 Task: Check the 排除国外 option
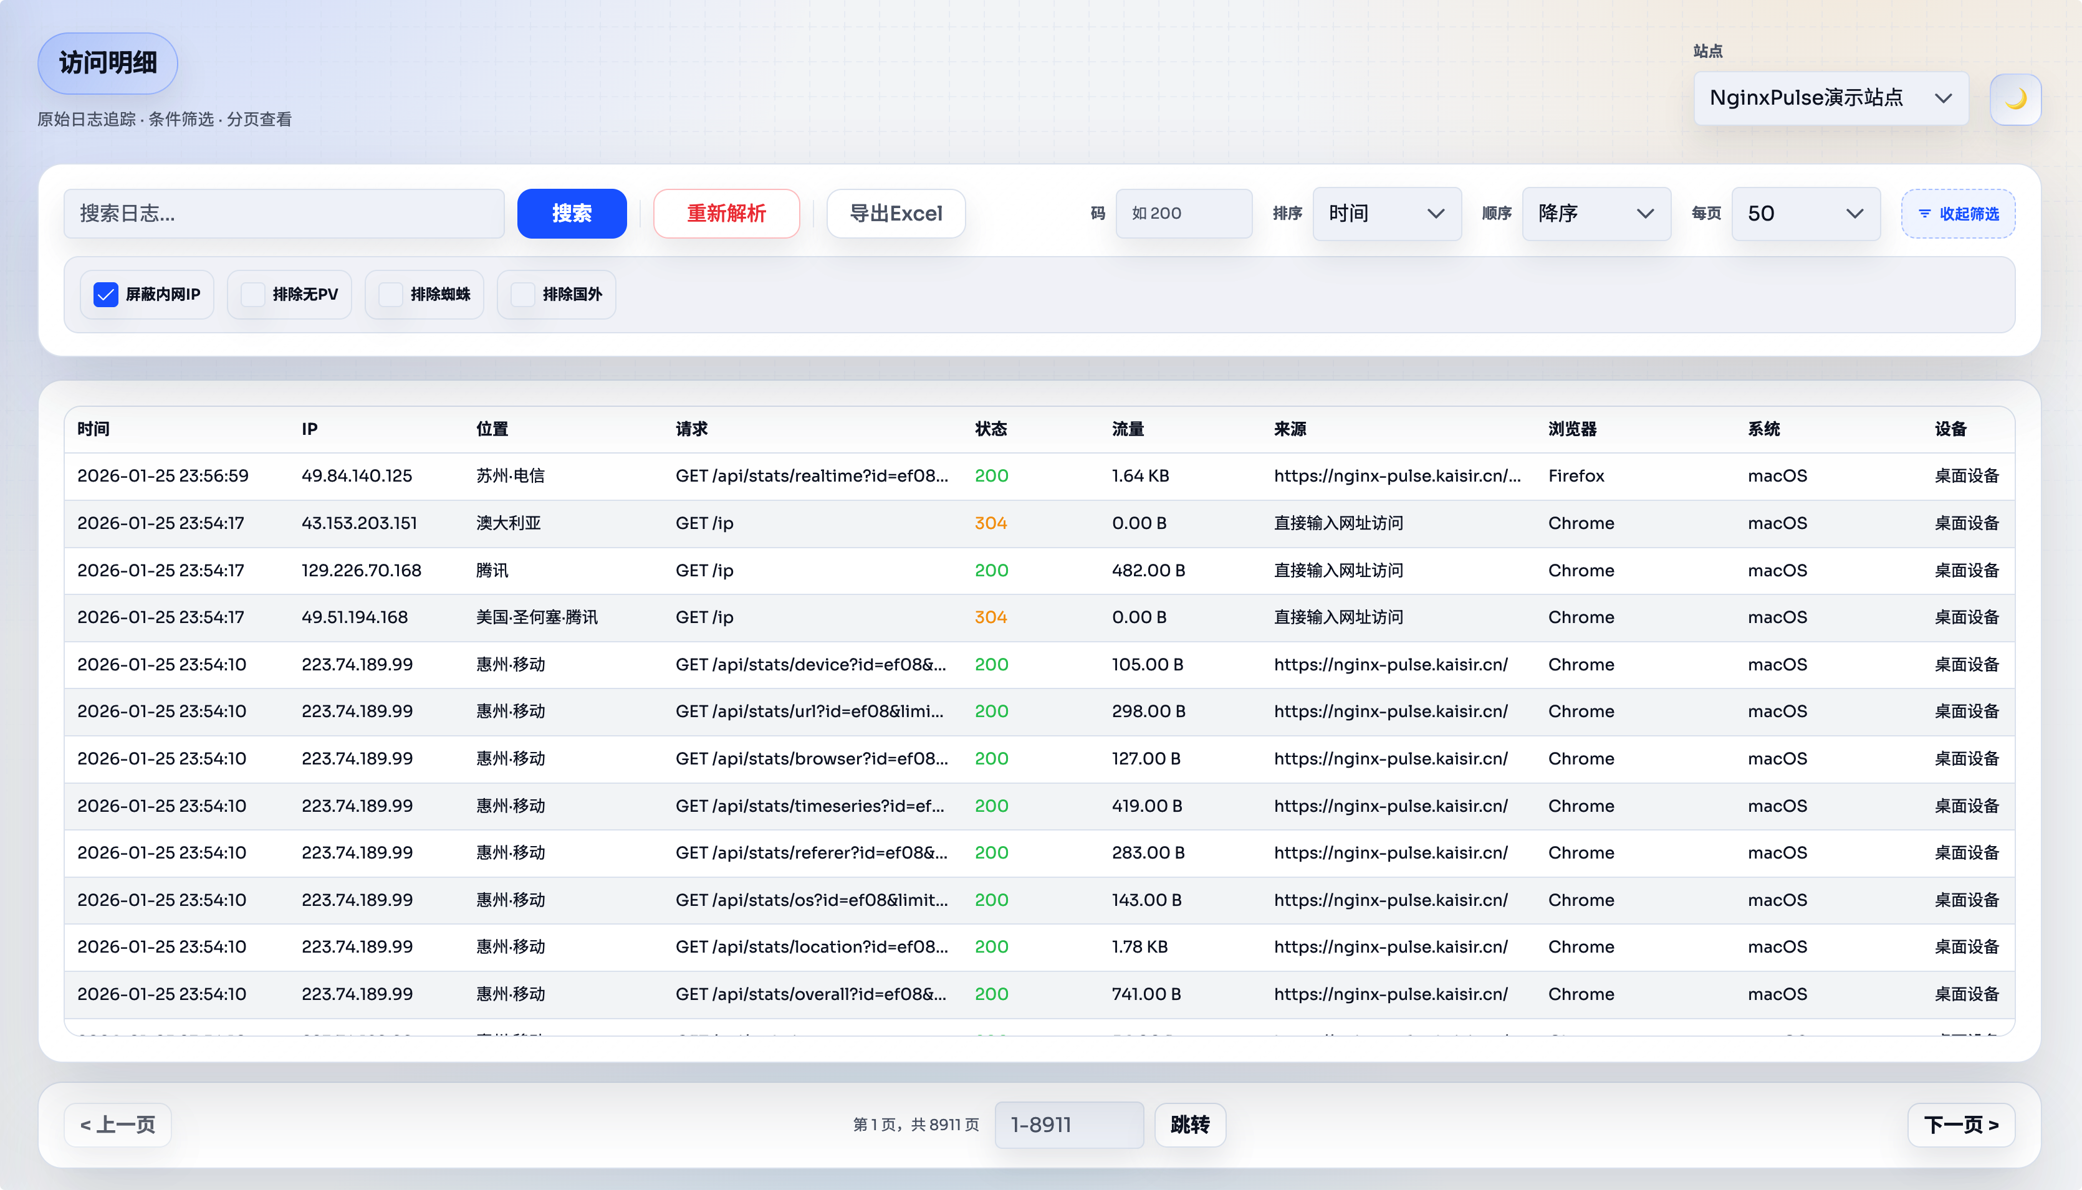(x=522, y=294)
